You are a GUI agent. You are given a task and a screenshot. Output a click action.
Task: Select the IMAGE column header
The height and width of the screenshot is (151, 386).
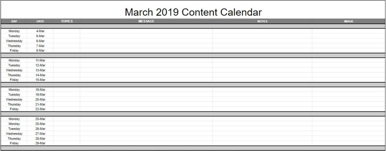pyautogui.click(x=349, y=21)
